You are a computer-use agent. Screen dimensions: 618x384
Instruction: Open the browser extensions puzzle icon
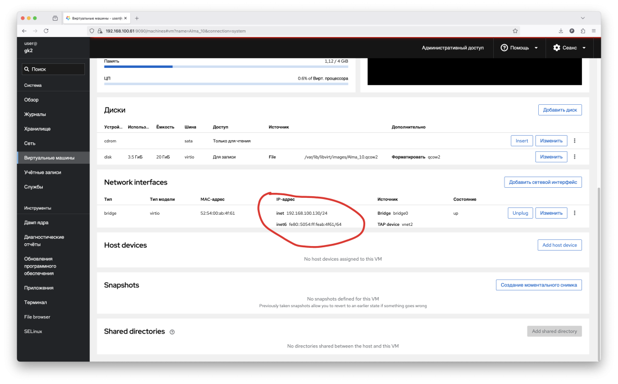coord(583,31)
